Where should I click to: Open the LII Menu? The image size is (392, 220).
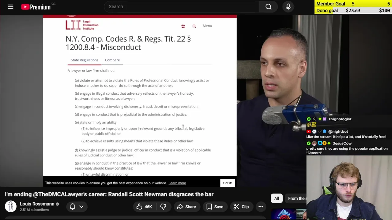coord(207,26)
